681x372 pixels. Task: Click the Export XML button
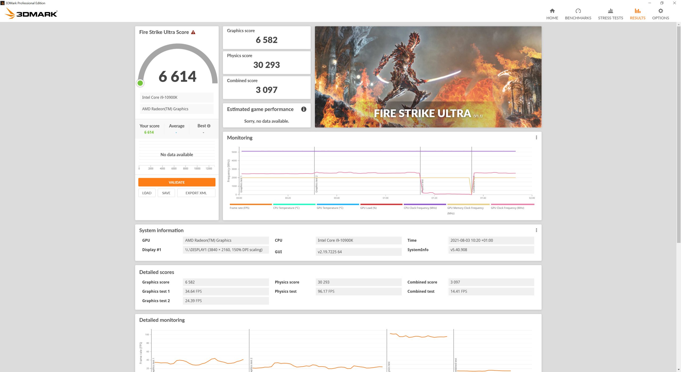[196, 193]
